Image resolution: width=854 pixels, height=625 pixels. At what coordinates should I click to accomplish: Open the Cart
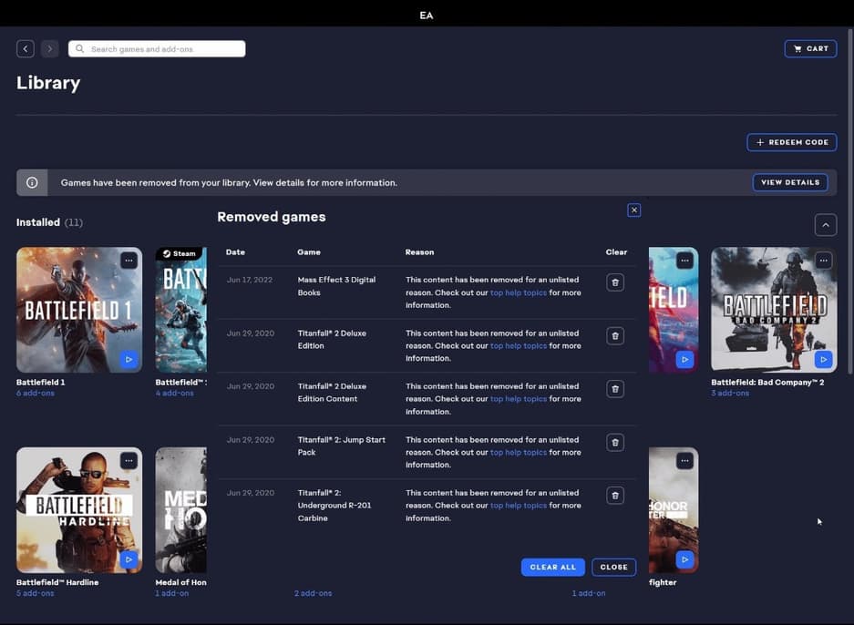[810, 49]
